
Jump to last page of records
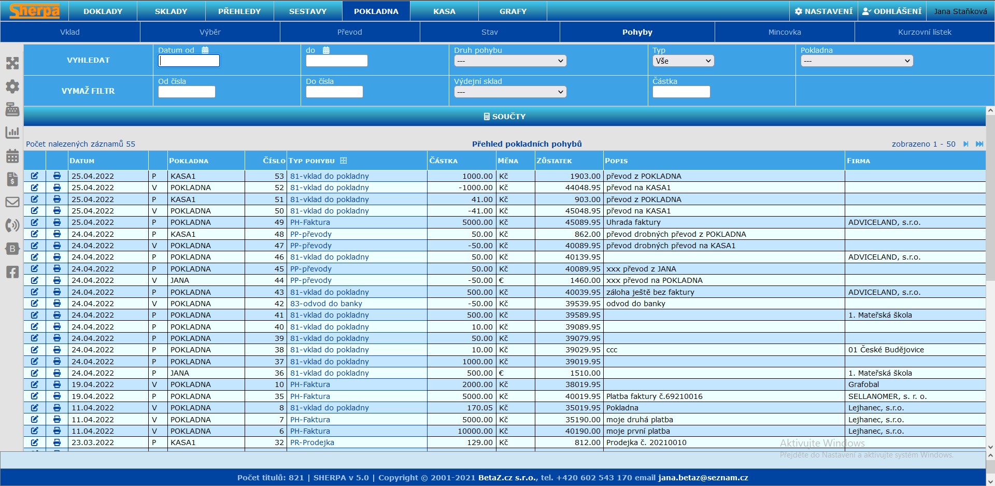click(x=979, y=144)
